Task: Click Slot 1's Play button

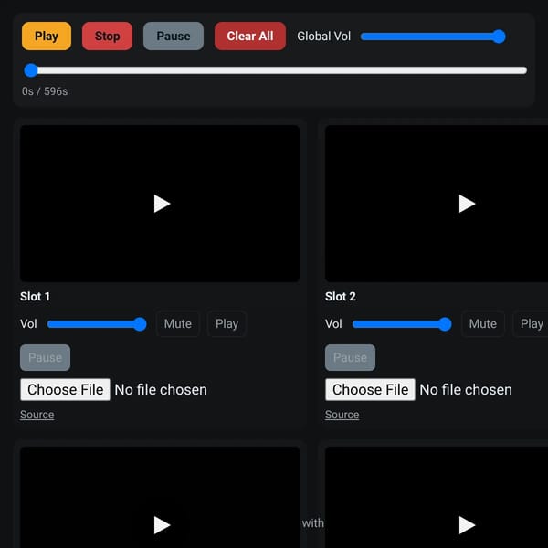Action: [x=227, y=323]
